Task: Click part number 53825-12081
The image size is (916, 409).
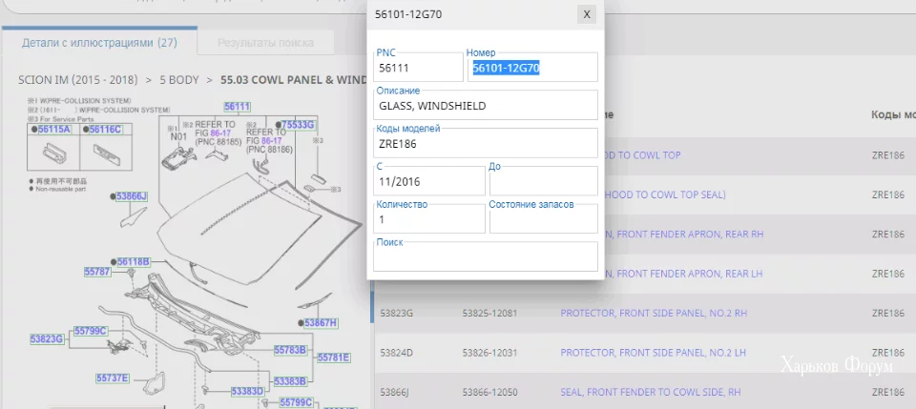Action: pos(489,314)
